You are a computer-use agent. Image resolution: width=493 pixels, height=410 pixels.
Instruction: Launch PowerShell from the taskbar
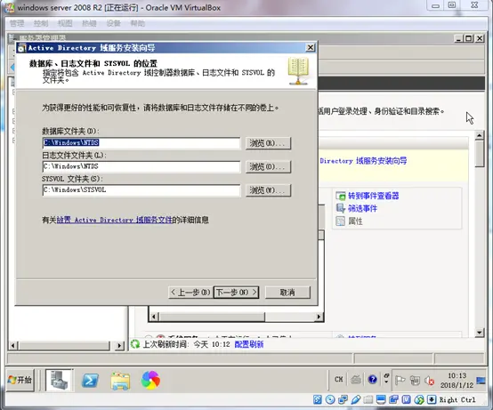click(90, 381)
